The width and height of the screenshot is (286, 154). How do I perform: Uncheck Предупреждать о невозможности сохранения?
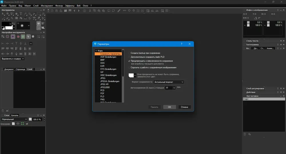pyautogui.click(x=129, y=61)
